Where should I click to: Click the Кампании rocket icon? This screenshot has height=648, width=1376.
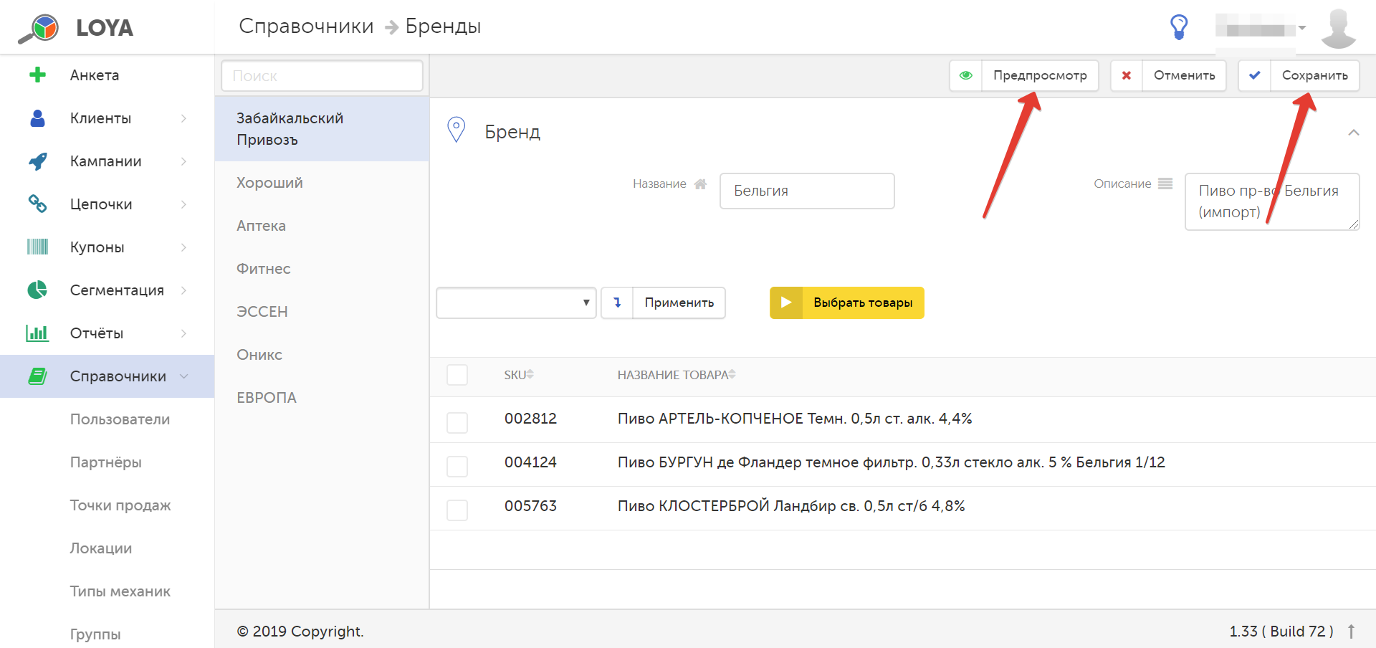coord(37,161)
